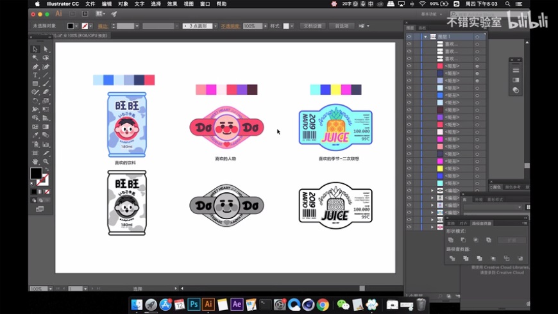
Task: Select the Artboard tool
Action: pyautogui.click(x=35, y=153)
